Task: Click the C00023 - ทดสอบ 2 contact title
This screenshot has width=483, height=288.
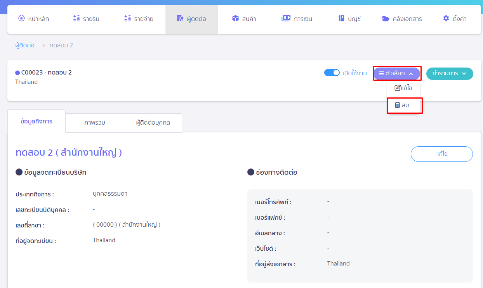Action: coord(46,73)
